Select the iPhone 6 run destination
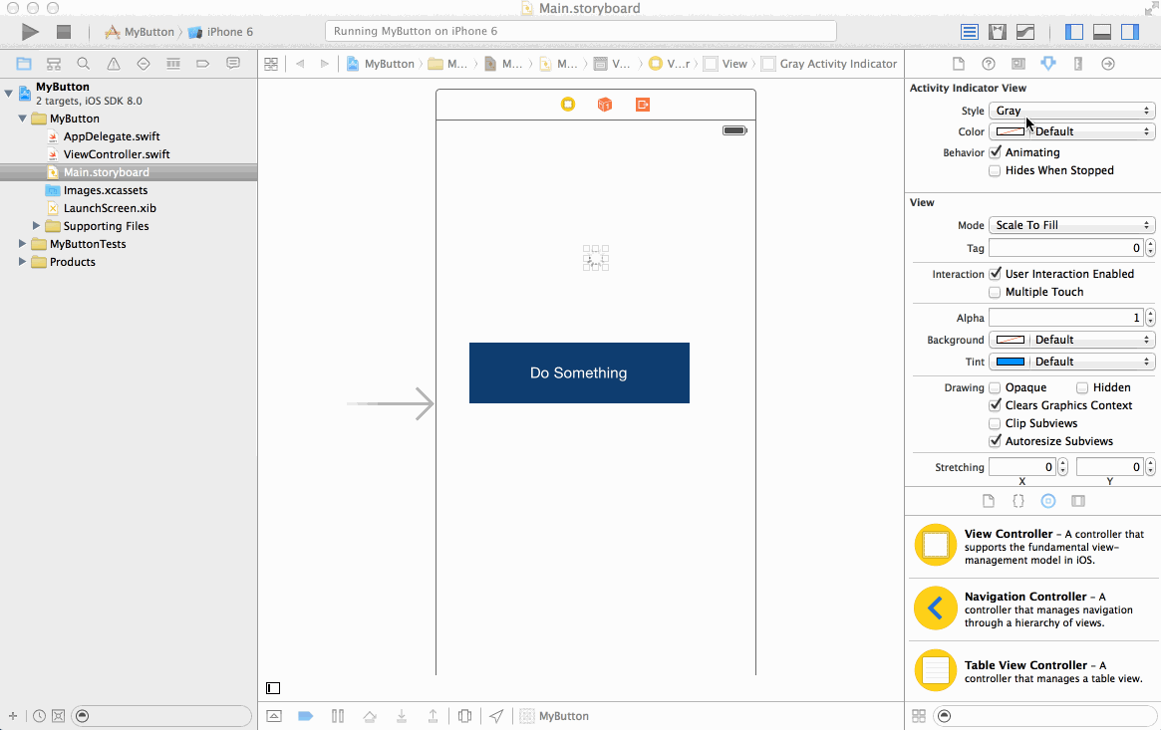Viewport: 1161px width, 730px height. [x=220, y=32]
